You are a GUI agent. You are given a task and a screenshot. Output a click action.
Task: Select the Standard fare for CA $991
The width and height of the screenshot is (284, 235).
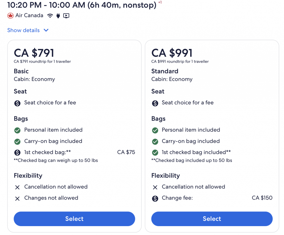click(212, 219)
